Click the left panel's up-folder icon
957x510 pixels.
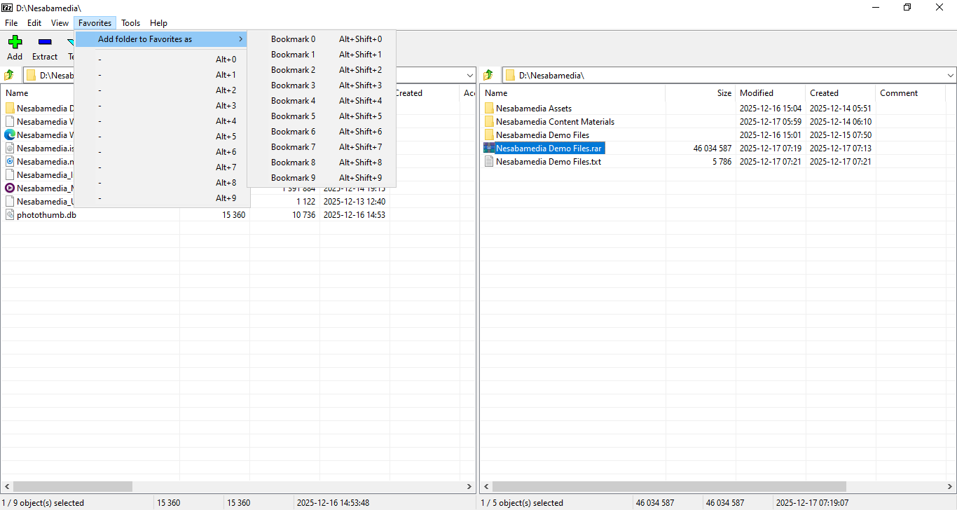click(x=9, y=75)
